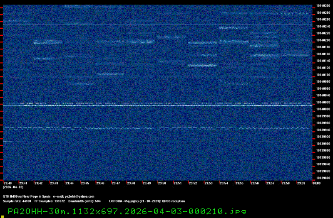This screenshot has height=218, width=333.
Task: Click the 10140080 frequency label
Action: [x=323, y=81]
